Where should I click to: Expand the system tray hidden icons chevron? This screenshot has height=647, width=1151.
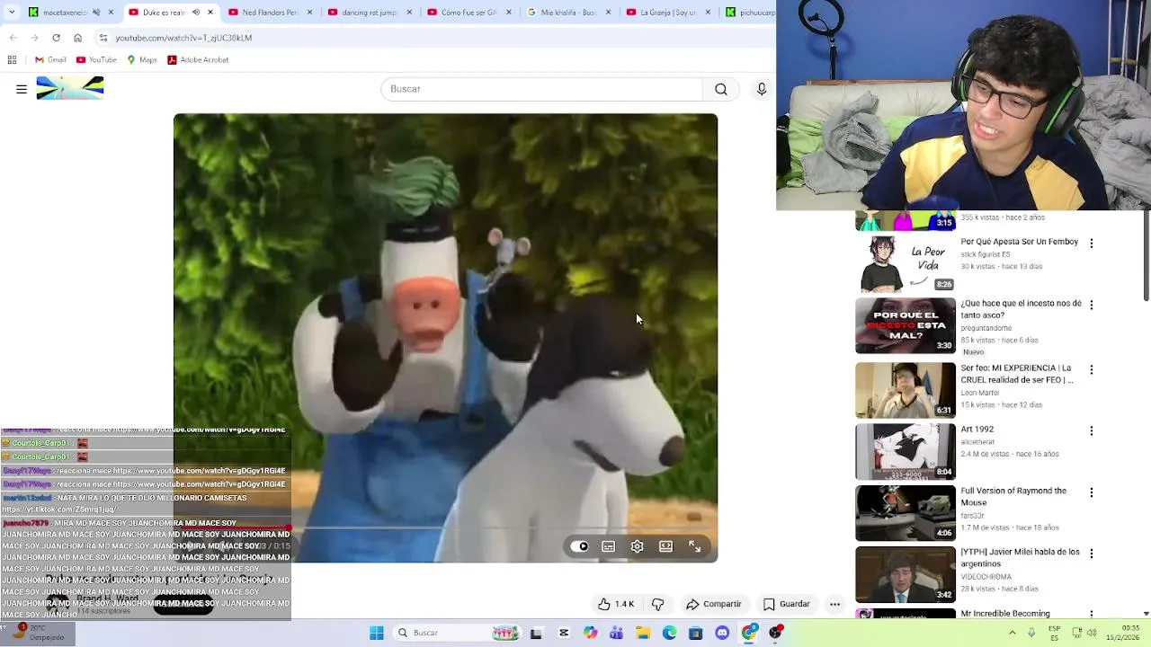pyautogui.click(x=1013, y=633)
